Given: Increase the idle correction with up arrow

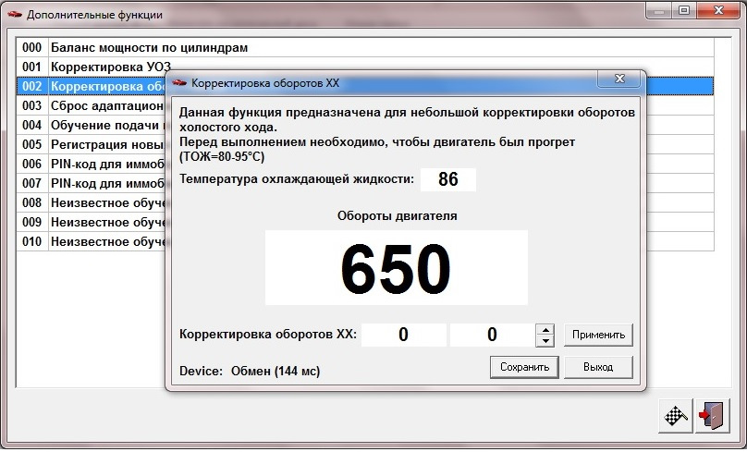Looking at the screenshot, I should [545, 330].
